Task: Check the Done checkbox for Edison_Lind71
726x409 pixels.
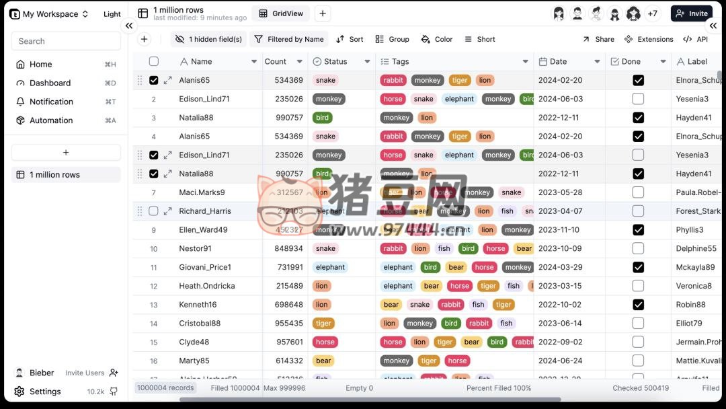Action: click(637, 99)
